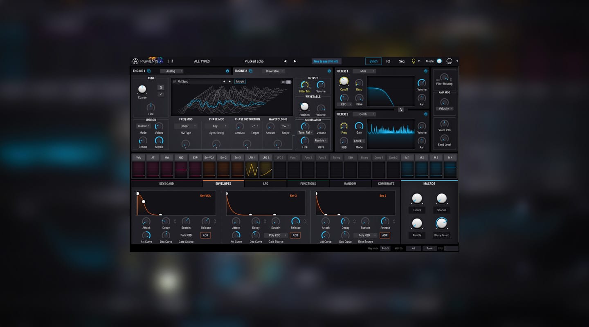
Task: Open the Amp Mod Velocity dropdown
Action: 445,109
